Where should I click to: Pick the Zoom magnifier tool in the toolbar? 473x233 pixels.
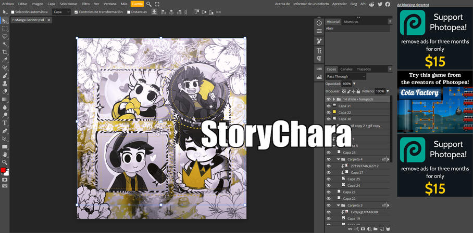point(5,162)
